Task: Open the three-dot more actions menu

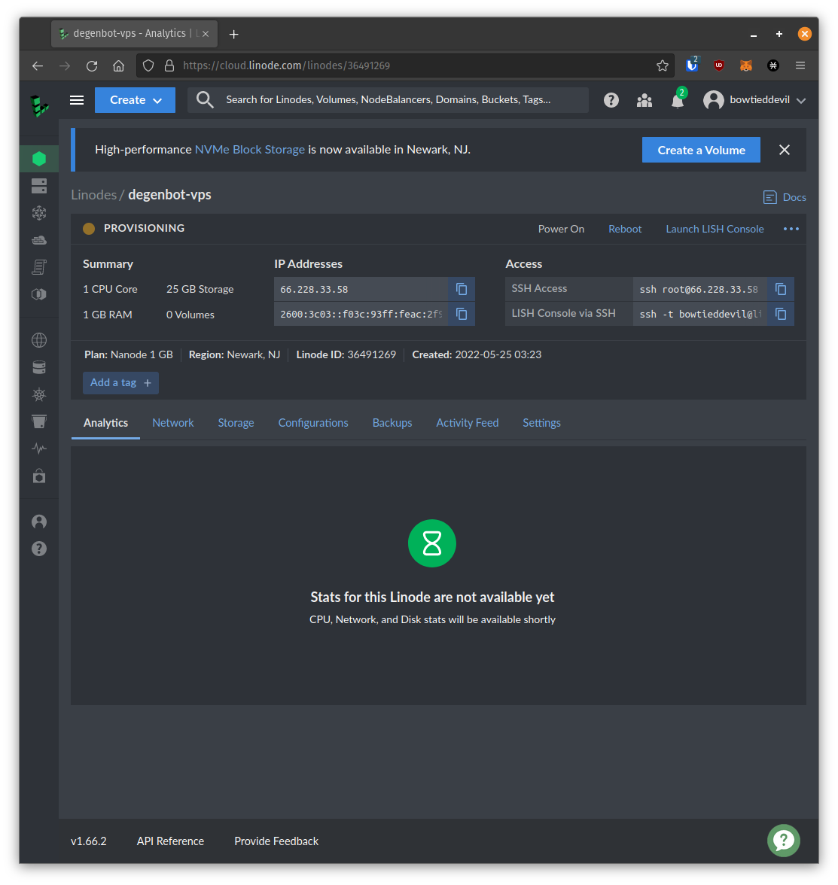Action: (x=791, y=229)
